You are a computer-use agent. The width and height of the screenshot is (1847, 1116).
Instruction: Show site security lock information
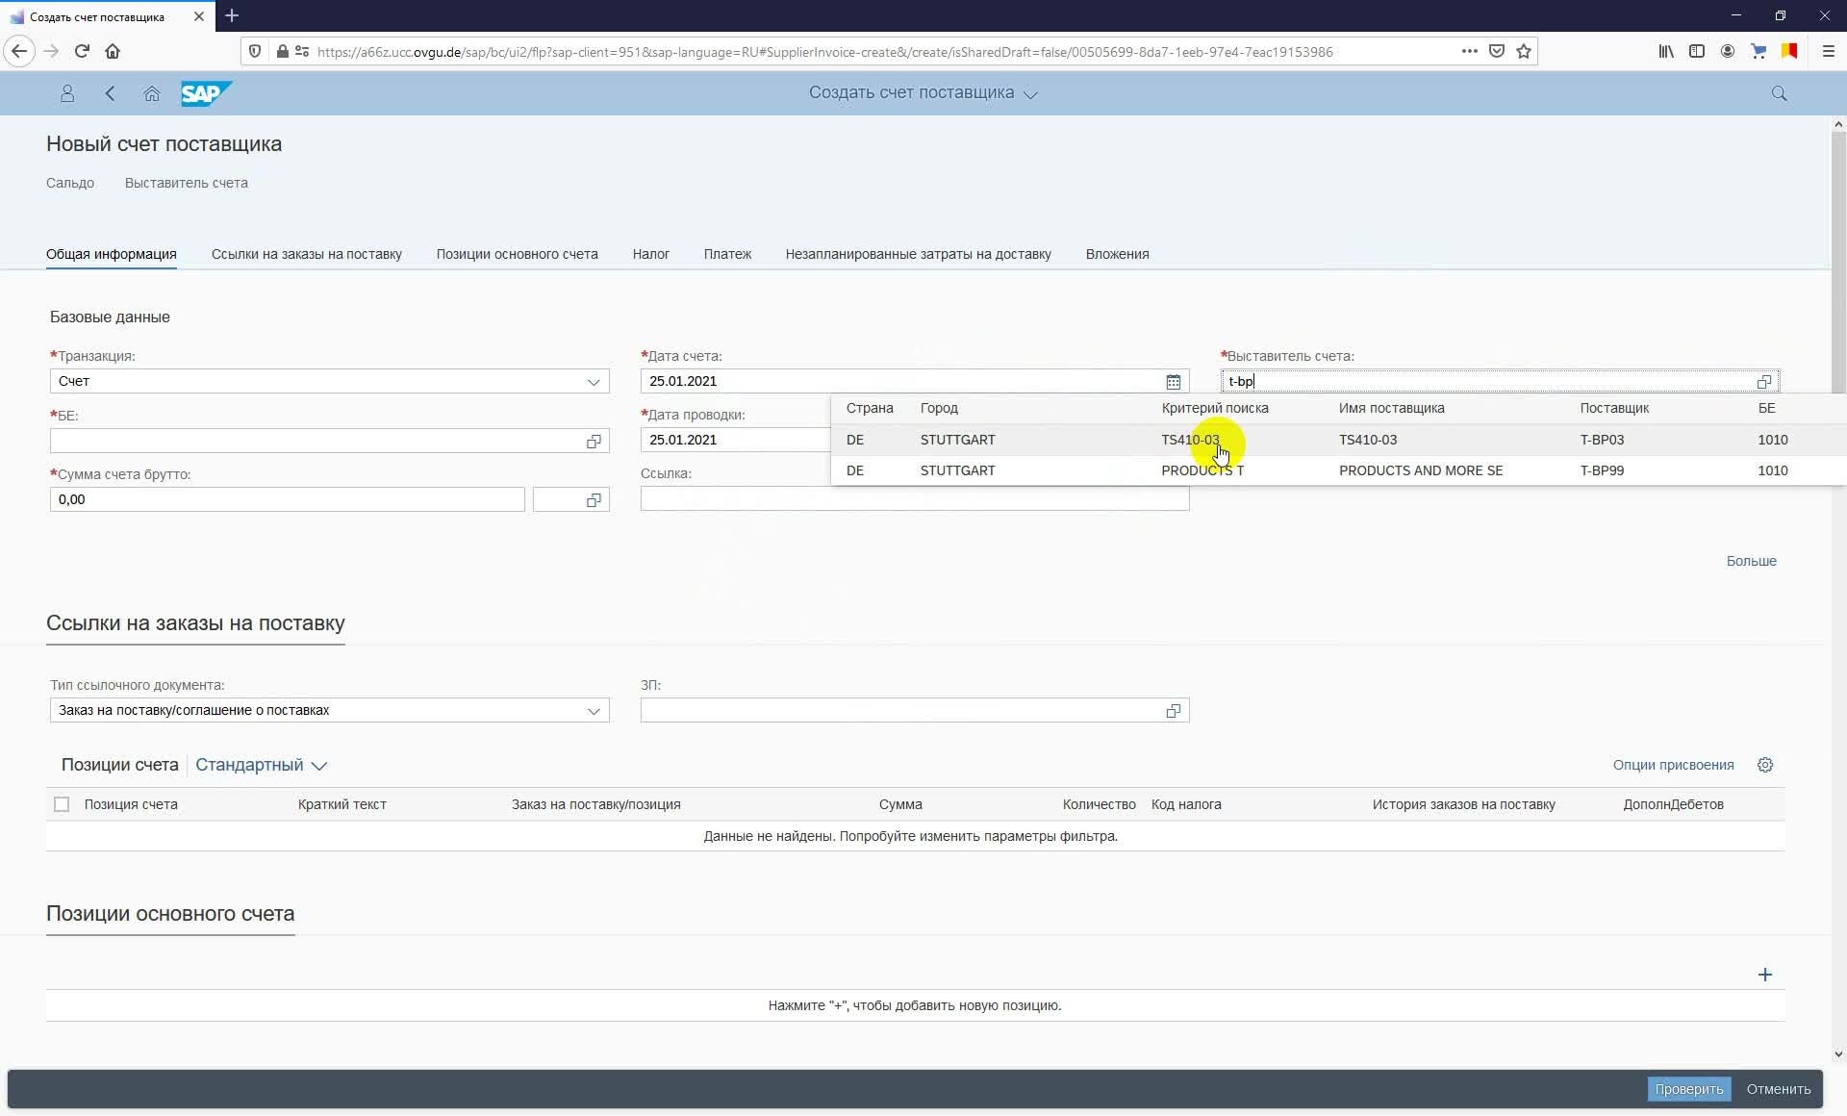click(x=282, y=52)
